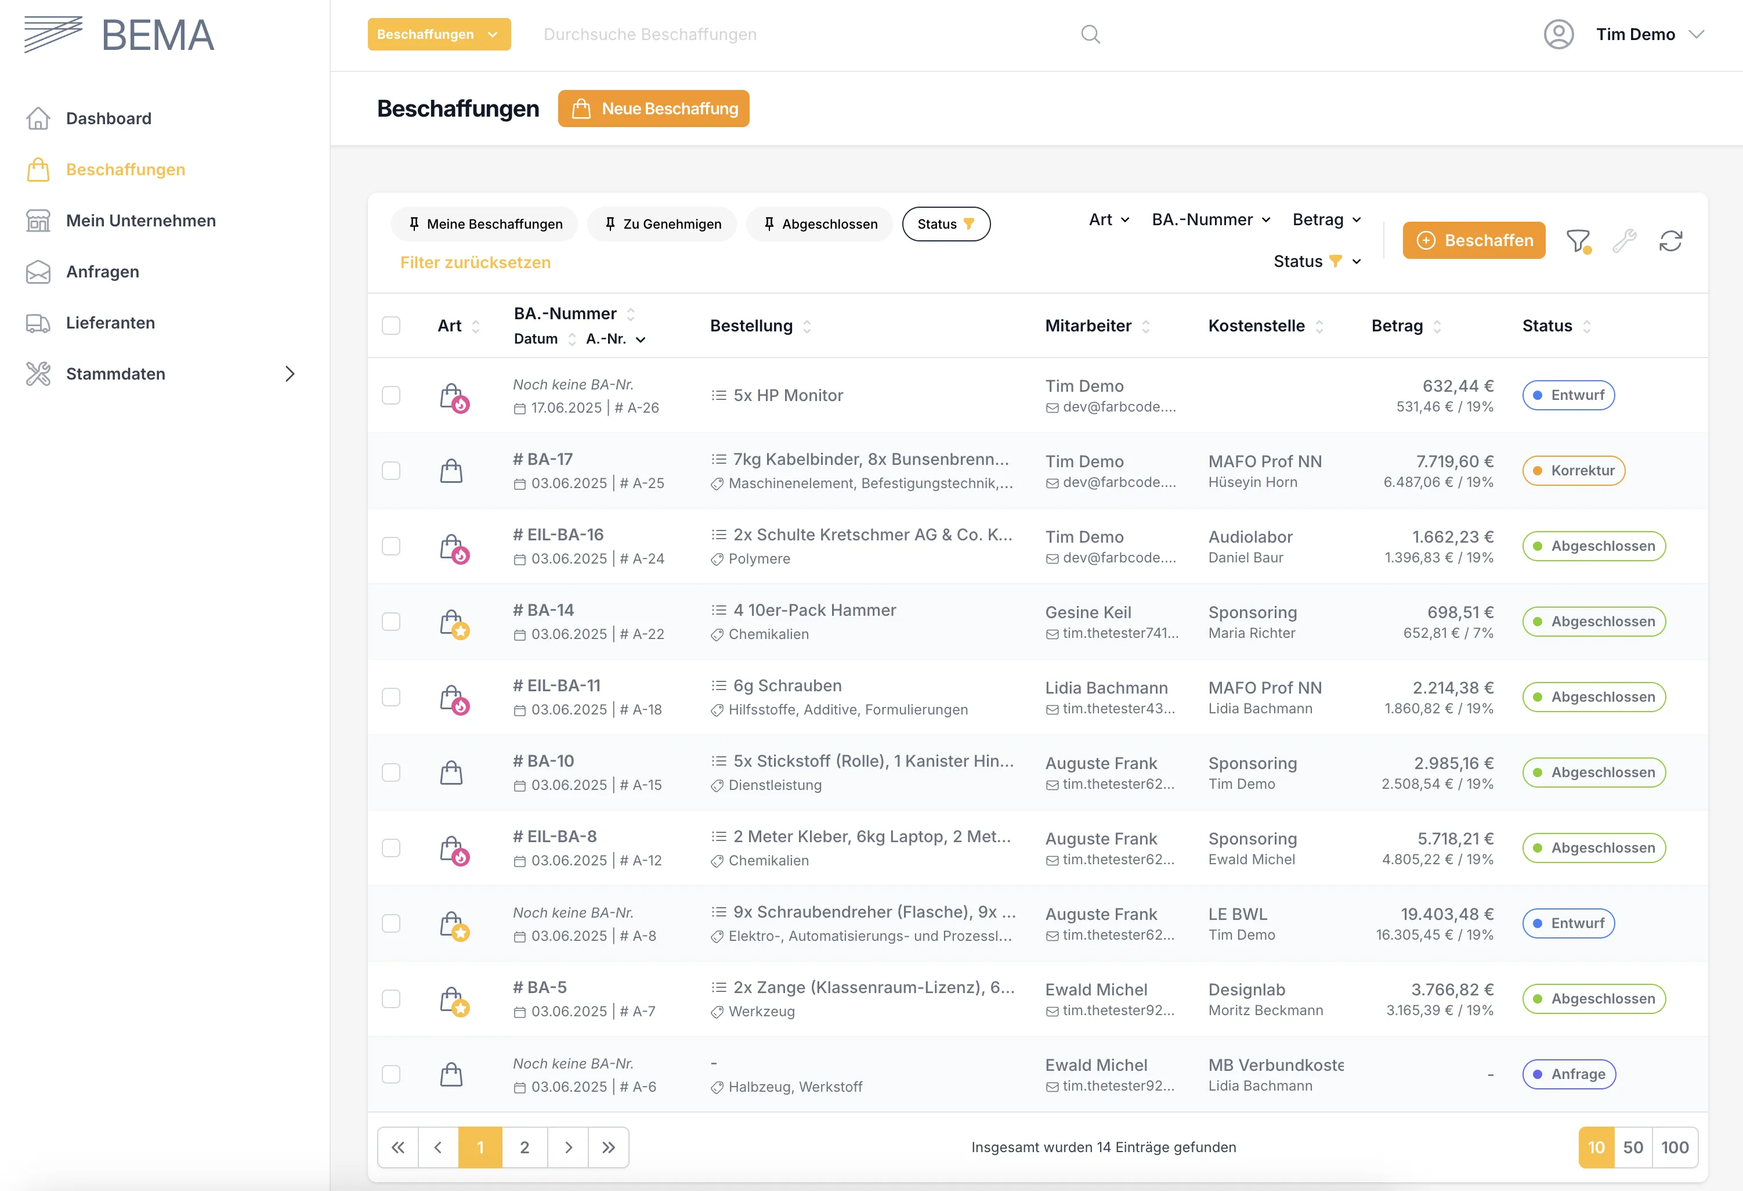Check the box for the BA-14 row
Screen dimensions: 1743x1191
click(390, 622)
